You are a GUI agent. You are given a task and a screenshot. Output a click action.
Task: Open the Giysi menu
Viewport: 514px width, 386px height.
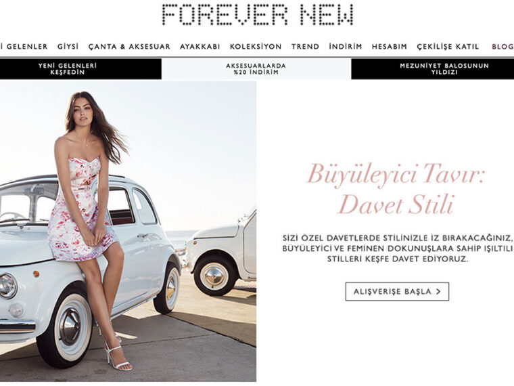pyautogui.click(x=68, y=46)
